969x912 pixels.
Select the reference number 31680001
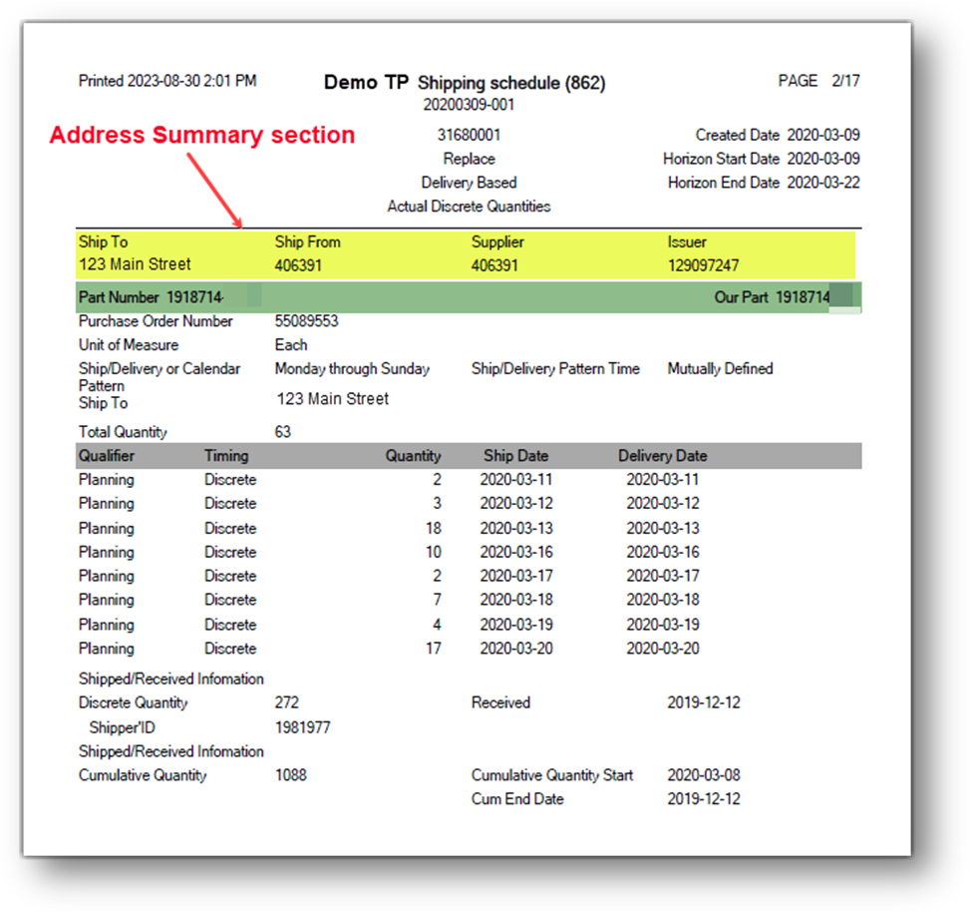click(x=470, y=135)
